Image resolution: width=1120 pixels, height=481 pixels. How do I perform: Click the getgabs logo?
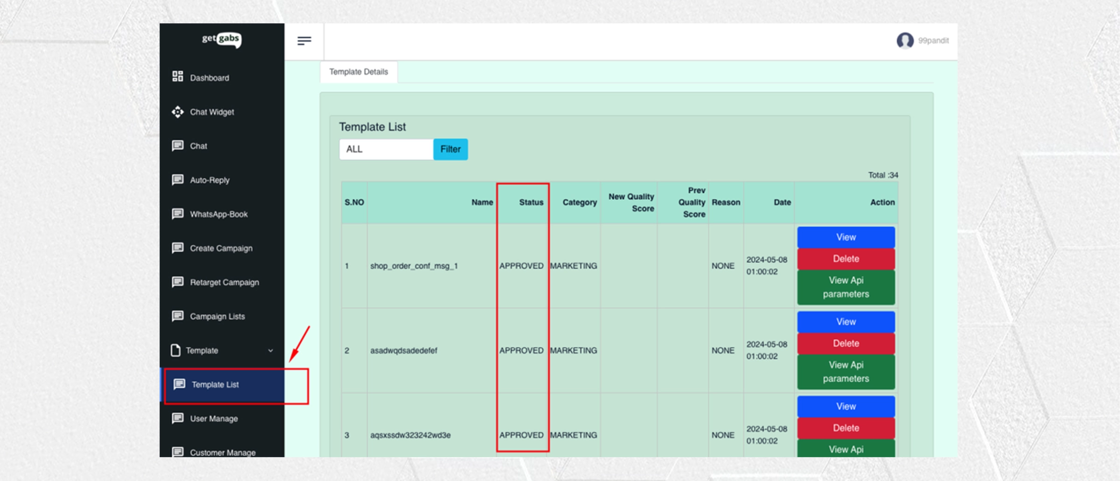[222, 40]
